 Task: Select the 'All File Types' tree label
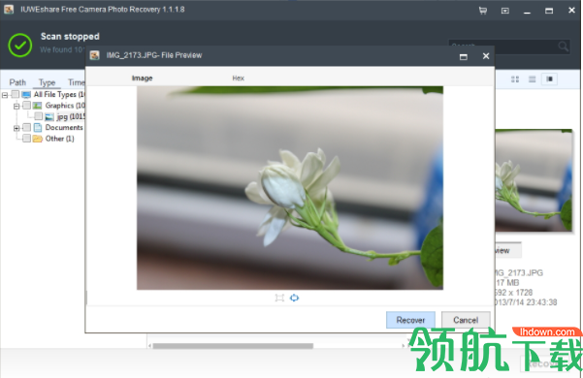point(59,94)
